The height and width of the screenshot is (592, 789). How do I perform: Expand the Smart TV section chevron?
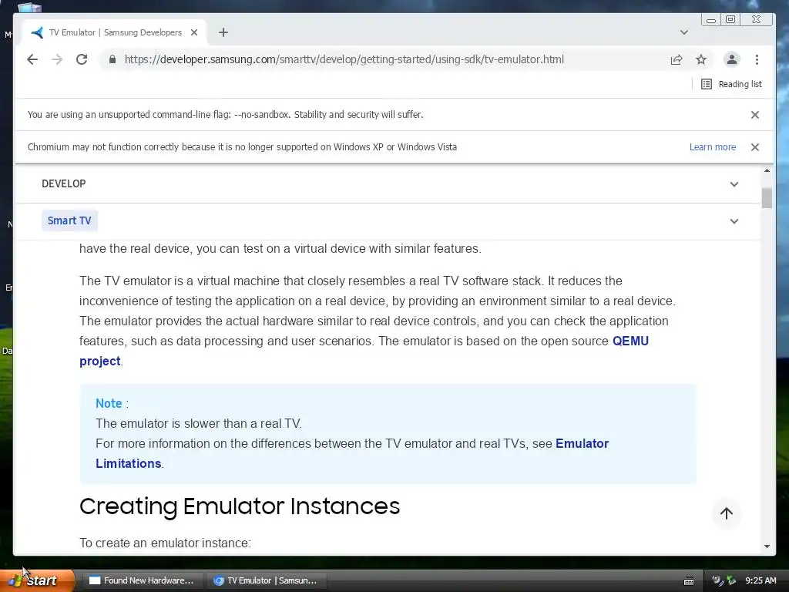tap(734, 221)
